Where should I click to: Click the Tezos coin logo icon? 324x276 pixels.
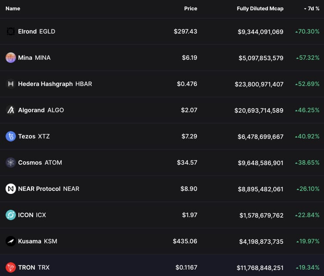11,136
